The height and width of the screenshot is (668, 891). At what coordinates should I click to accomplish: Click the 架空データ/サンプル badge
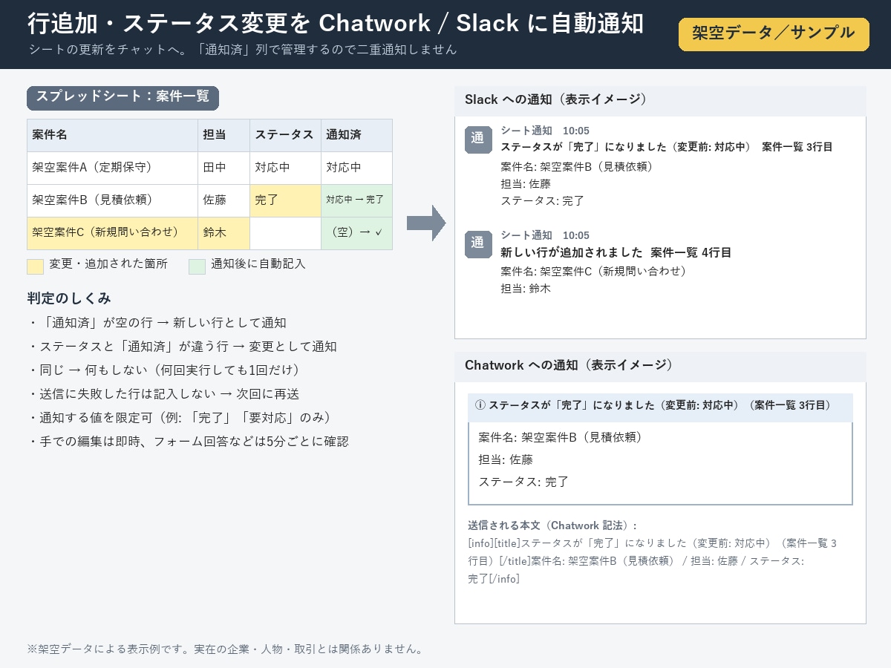tap(774, 34)
